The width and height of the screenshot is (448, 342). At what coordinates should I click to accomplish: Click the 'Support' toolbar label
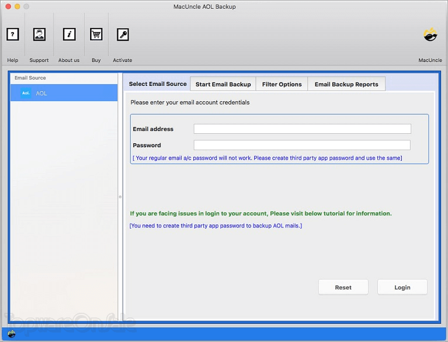[39, 60]
